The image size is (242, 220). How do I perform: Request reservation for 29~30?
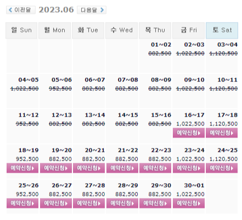pos(155,204)
